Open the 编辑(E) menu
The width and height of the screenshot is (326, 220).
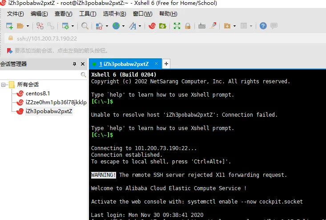coord(39,14)
